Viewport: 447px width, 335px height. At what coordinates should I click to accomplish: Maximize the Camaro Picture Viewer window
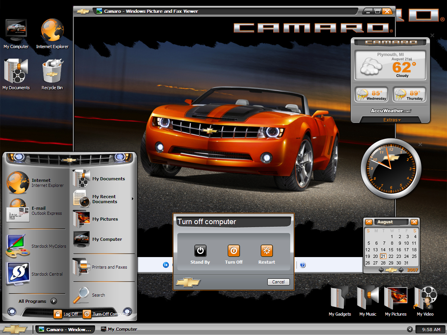pyautogui.click(x=377, y=11)
